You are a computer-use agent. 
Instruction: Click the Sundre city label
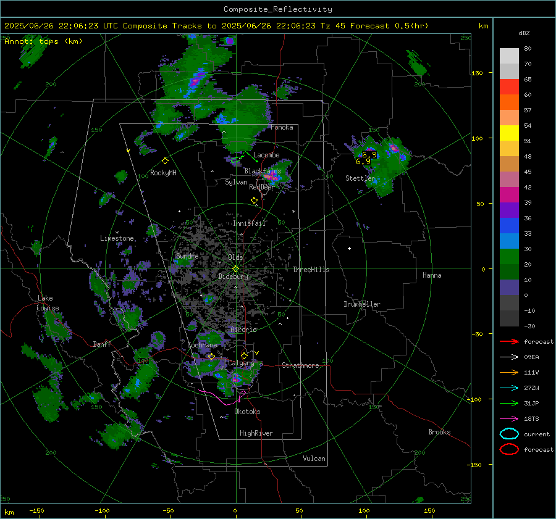[187, 256]
